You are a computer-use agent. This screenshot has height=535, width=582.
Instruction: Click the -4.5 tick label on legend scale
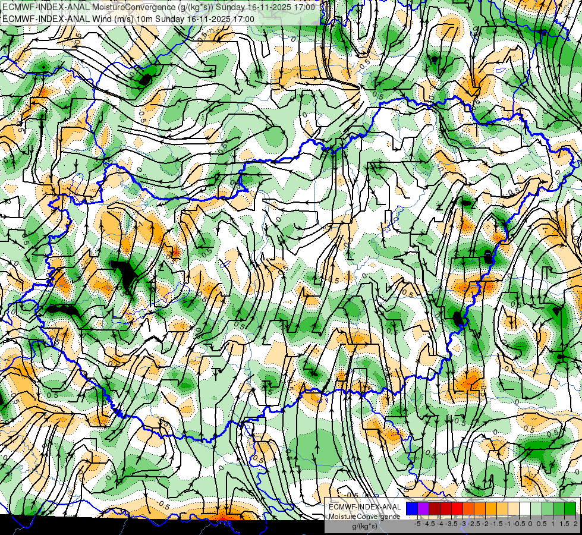click(x=429, y=524)
